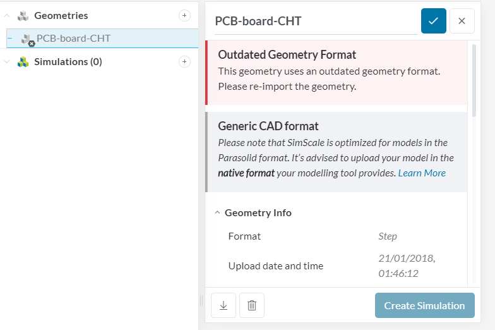This screenshot has width=495, height=330.
Task: Click the details panel vertical scrollbar
Action: point(474,81)
